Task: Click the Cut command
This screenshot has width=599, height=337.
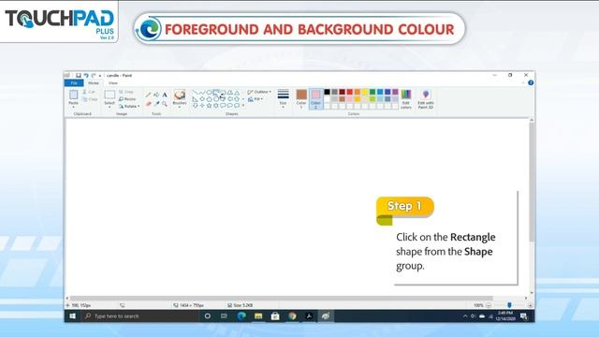Action: pos(89,92)
